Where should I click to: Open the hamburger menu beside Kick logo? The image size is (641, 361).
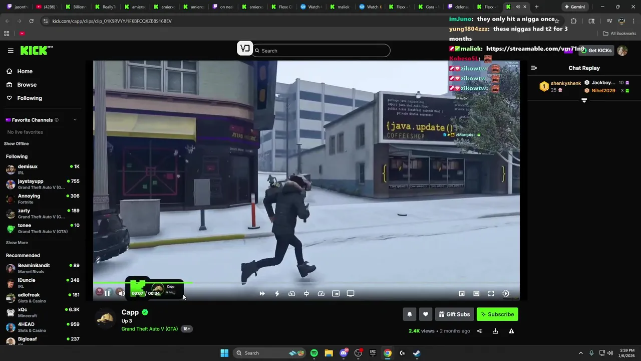(x=11, y=51)
